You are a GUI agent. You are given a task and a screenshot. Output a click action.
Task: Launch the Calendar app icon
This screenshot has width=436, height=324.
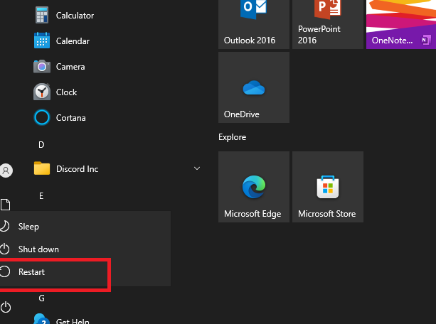click(x=42, y=41)
